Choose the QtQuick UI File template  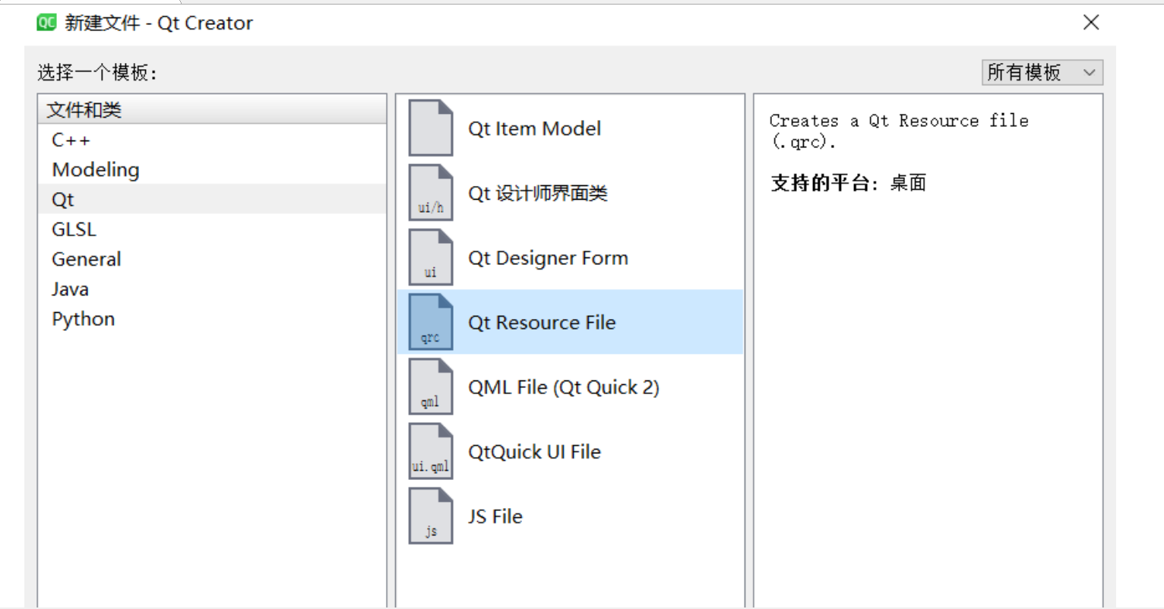[570, 451]
